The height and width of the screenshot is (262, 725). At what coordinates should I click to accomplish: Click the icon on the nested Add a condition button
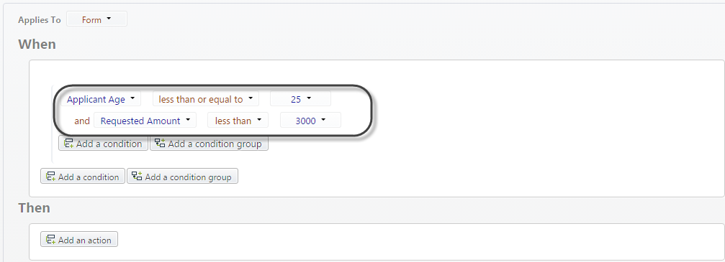pos(69,144)
